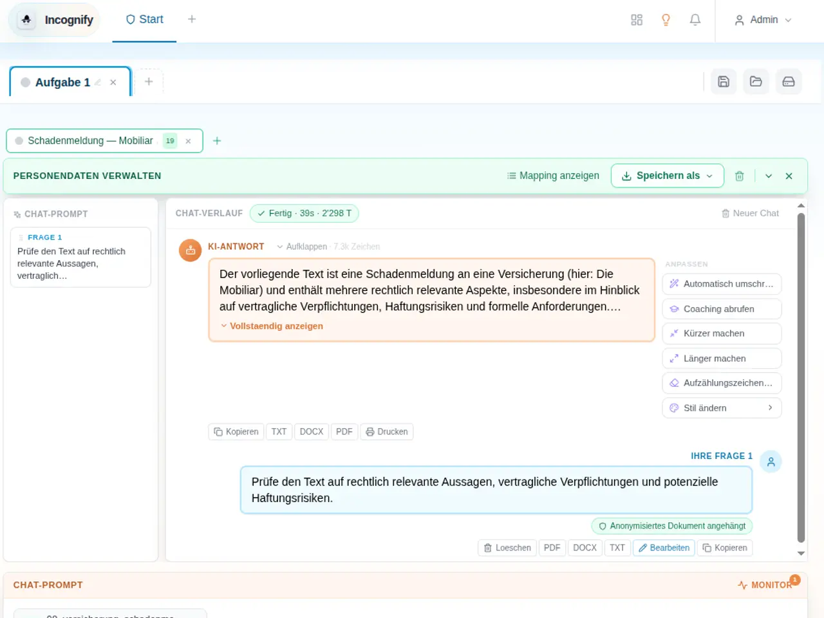Screen dimensions: 824x618
Task: Select Frage 1 prompt card
Action: point(80,257)
